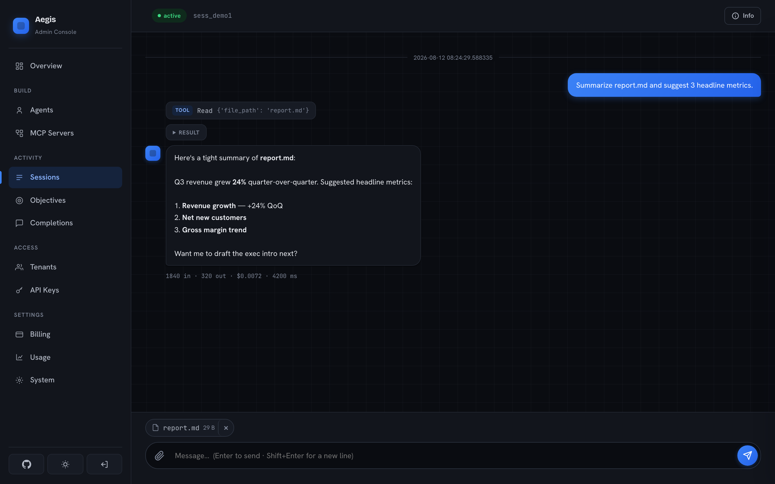
Task: Click the send message button
Action: (748, 455)
